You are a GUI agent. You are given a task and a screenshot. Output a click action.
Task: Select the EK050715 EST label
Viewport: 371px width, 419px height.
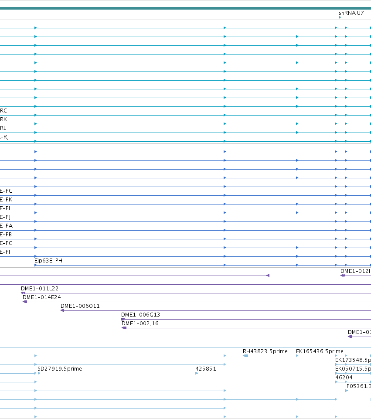coord(353,369)
